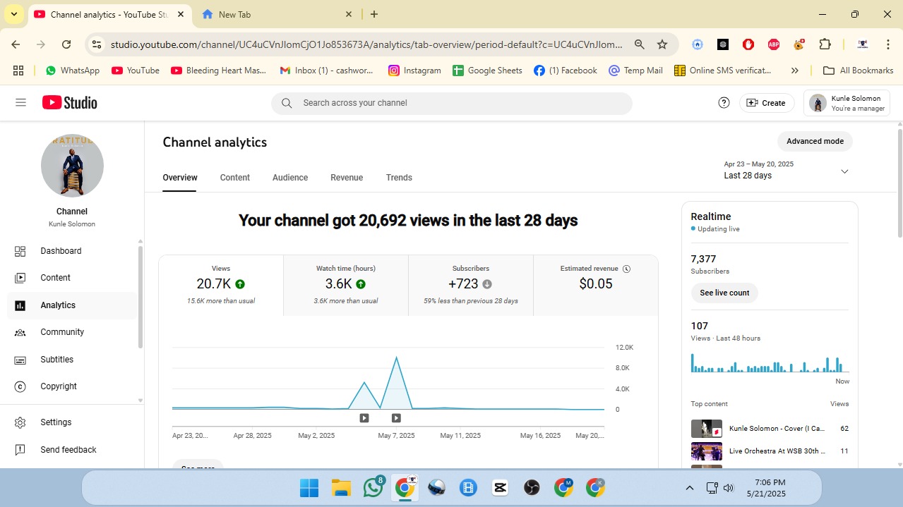
Task: Open the Kunle Solomon account menu
Action: click(x=847, y=103)
